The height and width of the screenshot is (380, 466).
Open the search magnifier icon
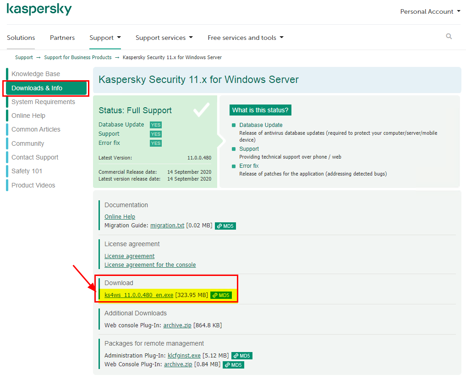click(449, 36)
